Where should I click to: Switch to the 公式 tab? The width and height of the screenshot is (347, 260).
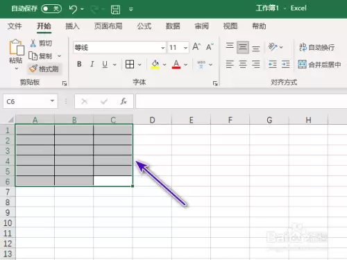[x=144, y=26]
